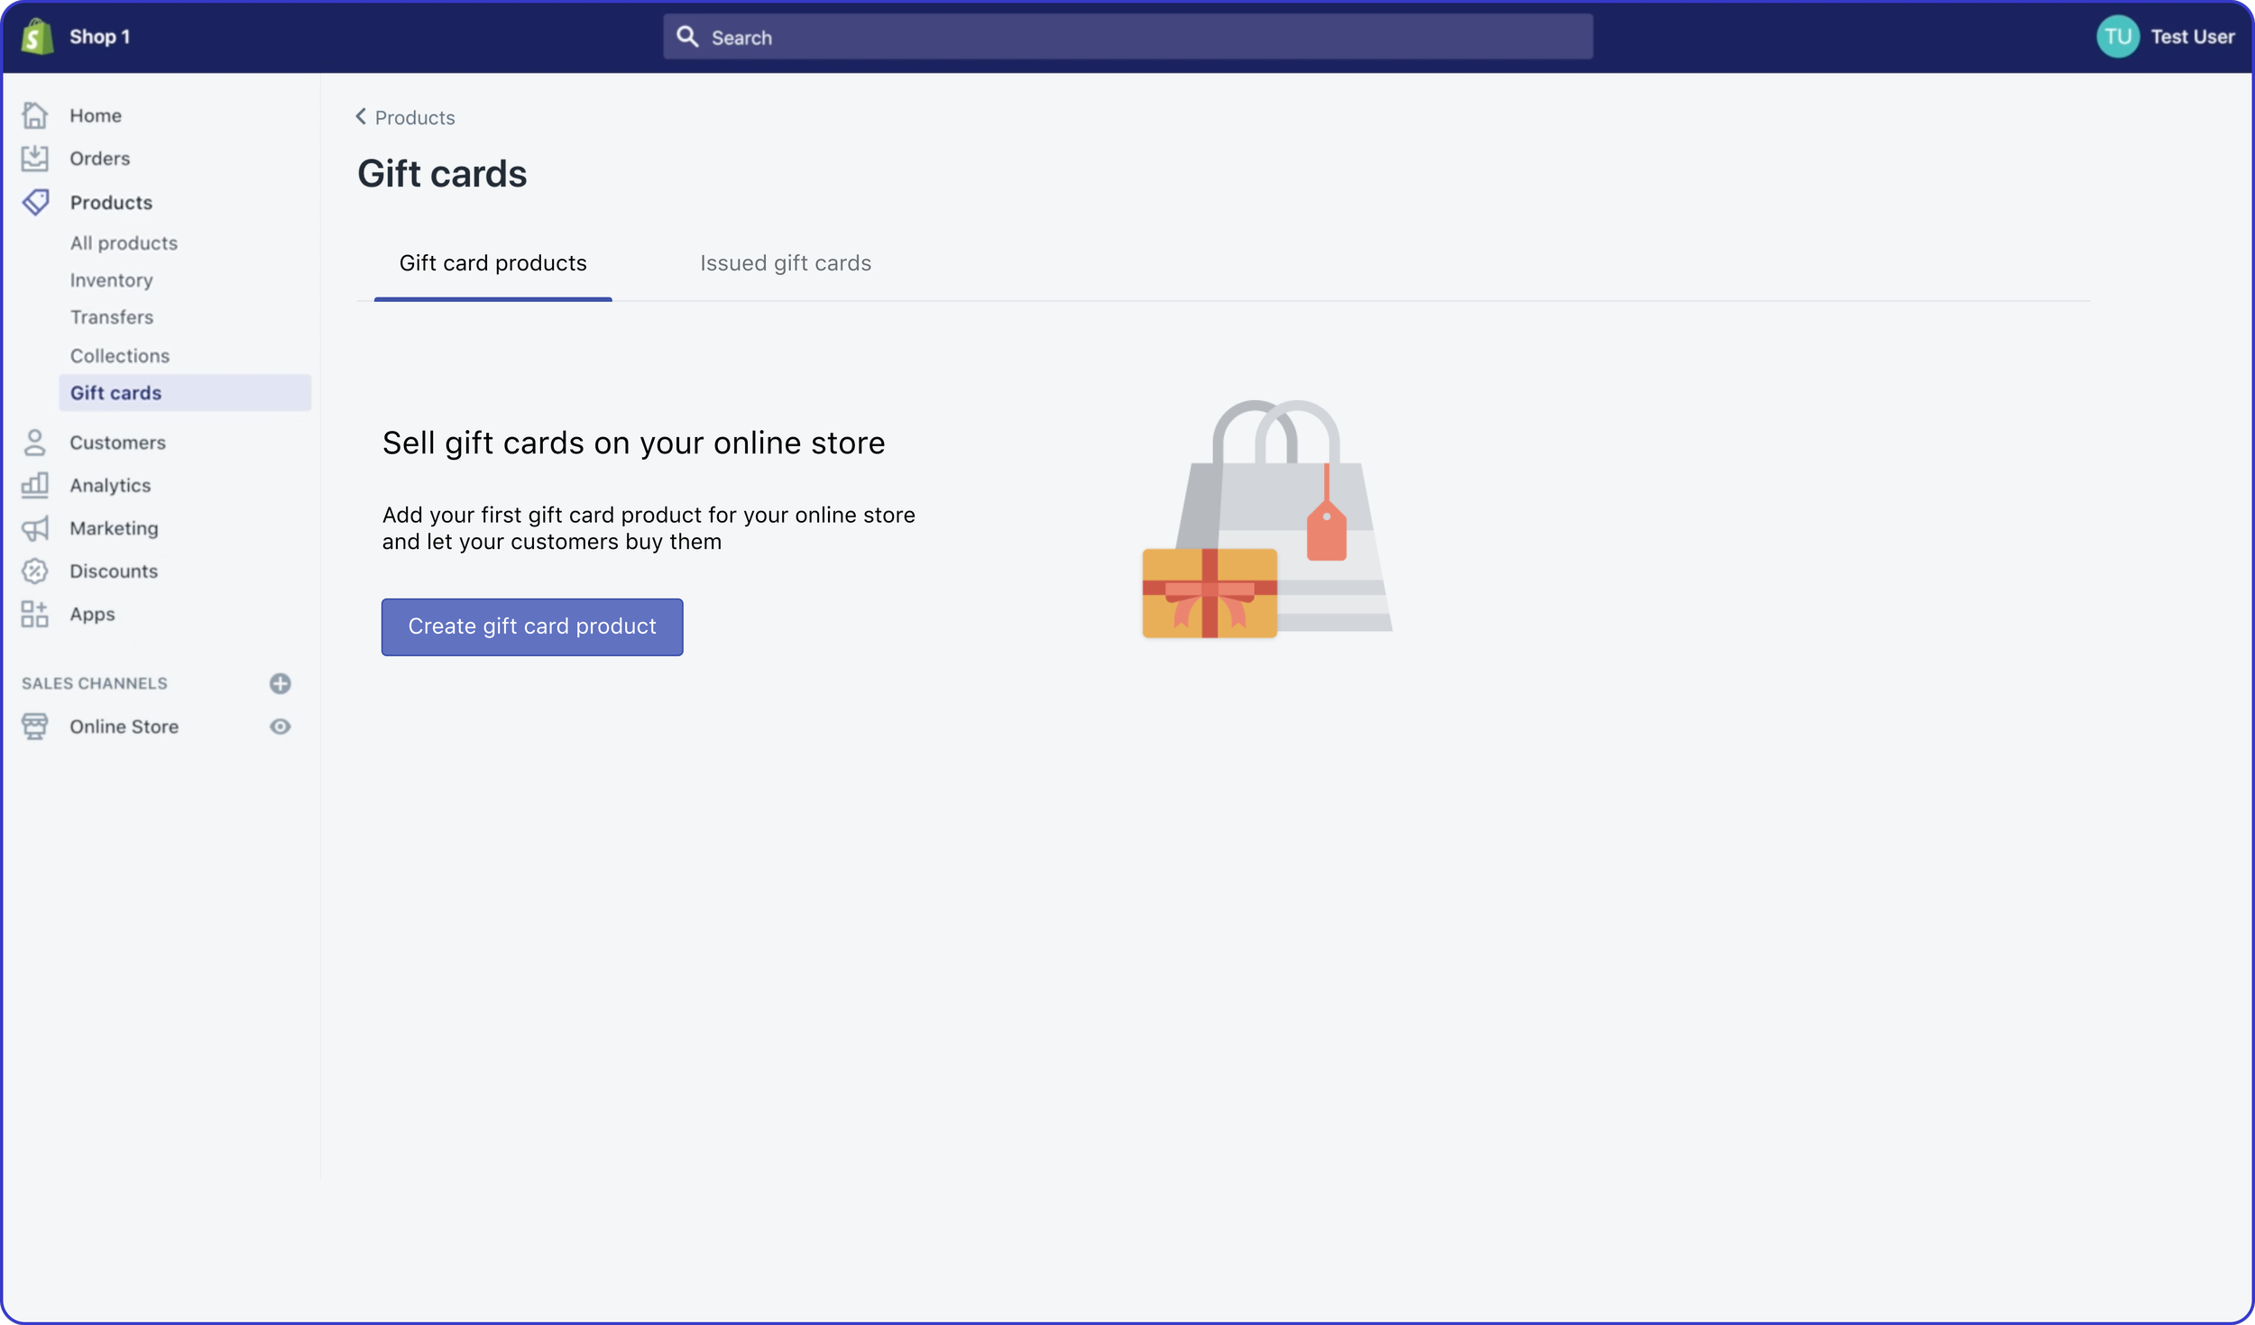This screenshot has height=1325, width=2255.
Task: Open Apps via grid icon
Action: point(35,614)
